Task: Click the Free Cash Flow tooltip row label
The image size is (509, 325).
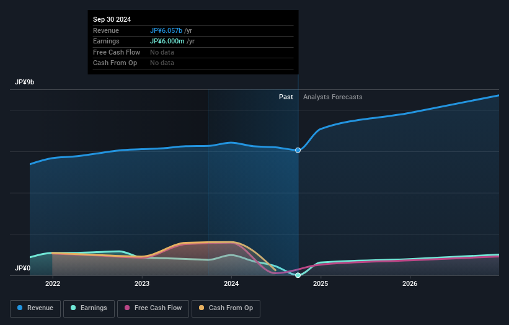Action: pos(117,52)
